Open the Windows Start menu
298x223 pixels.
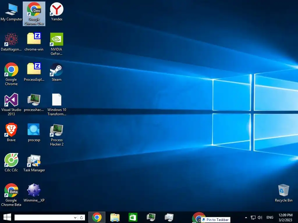[7, 217]
